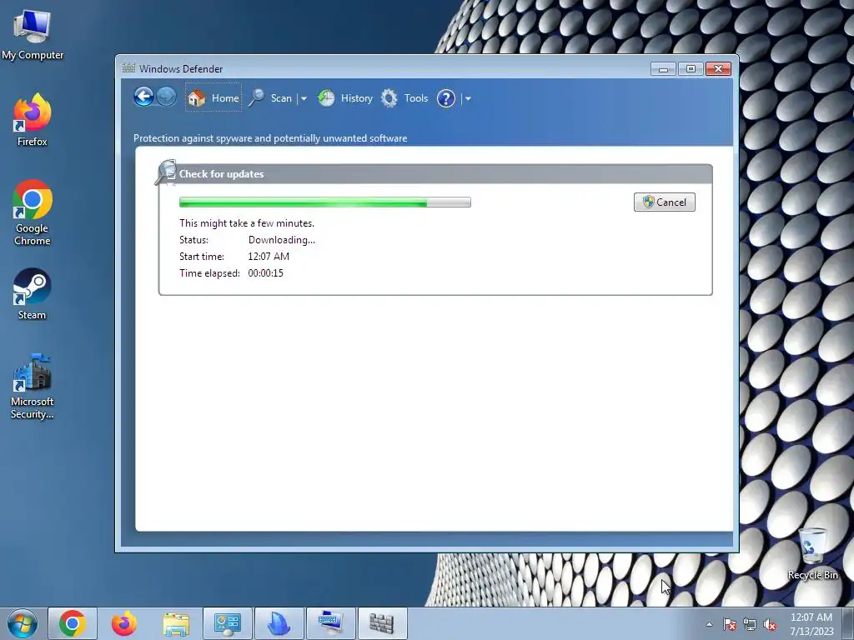854x640 pixels.
Task: Click the blue Help question mark icon
Action: coord(446,98)
